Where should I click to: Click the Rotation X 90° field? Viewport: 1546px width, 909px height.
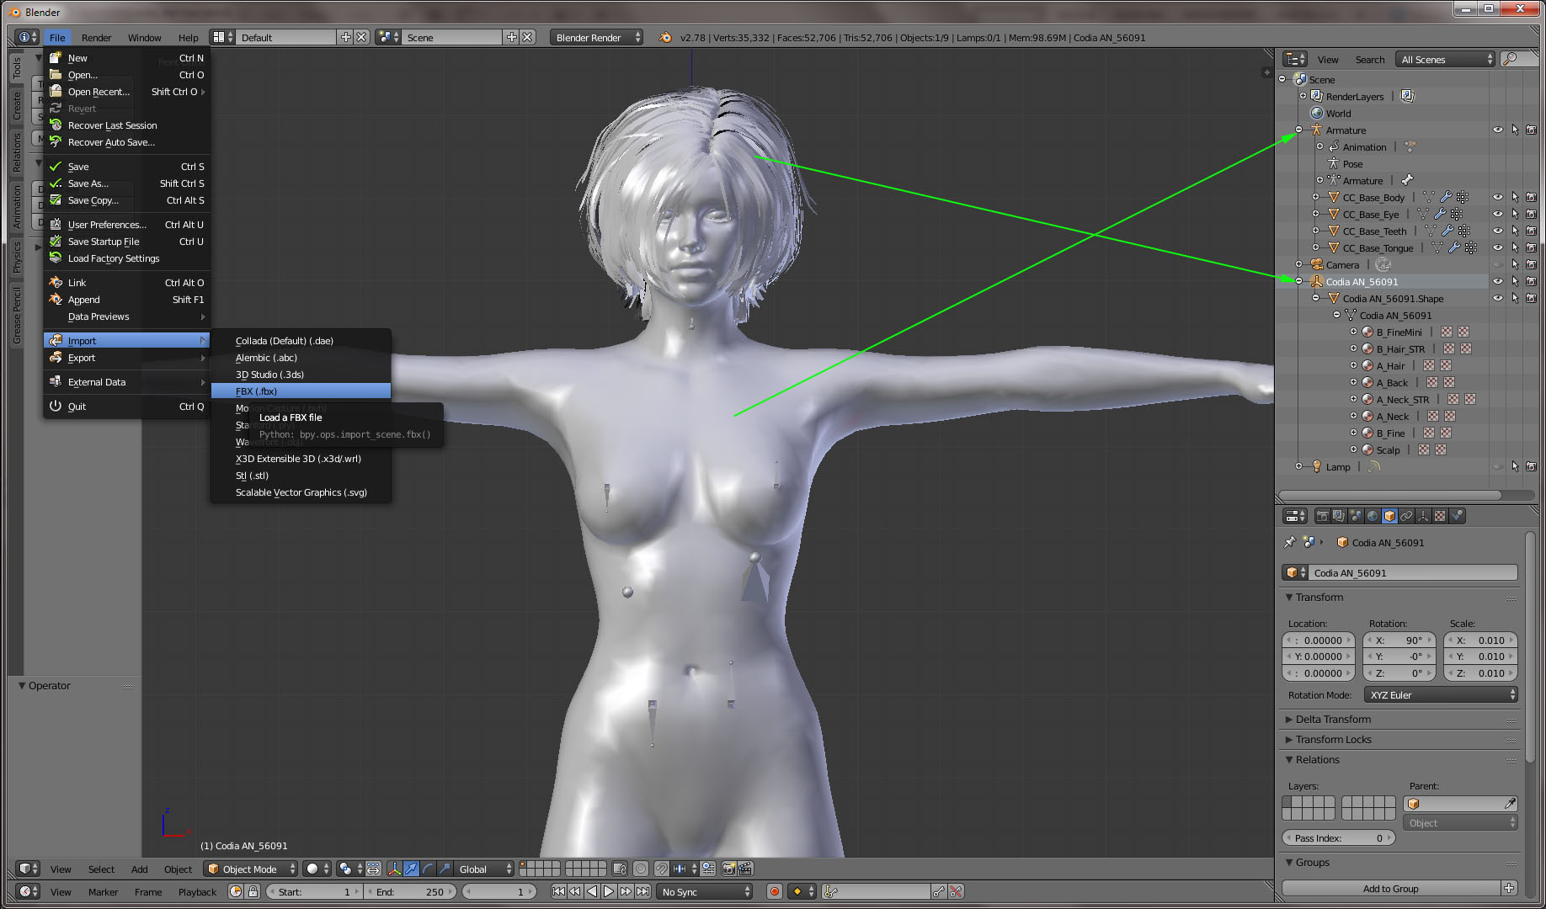[1399, 640]
